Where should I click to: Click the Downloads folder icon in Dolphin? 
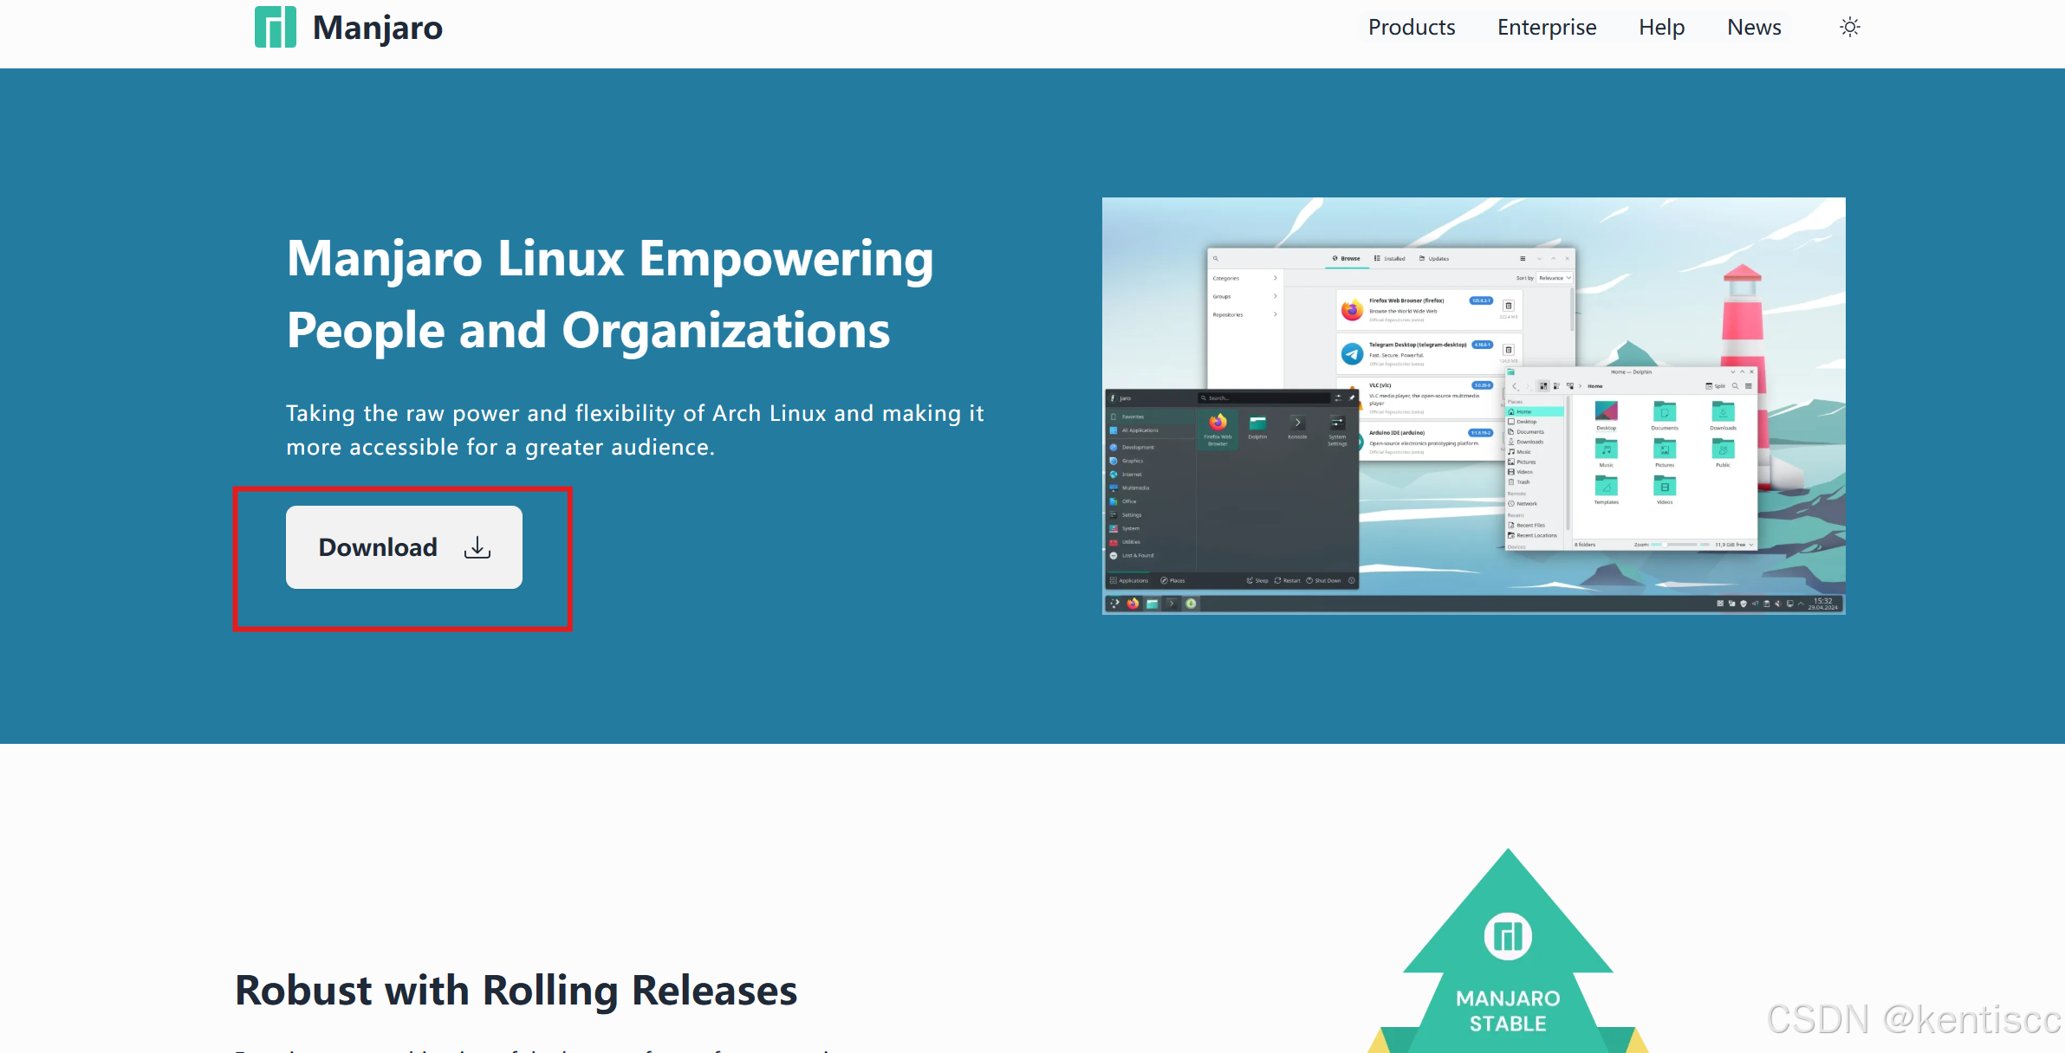click(1723, 412)
